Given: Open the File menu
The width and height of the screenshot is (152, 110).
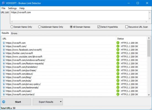Looking at the screenshot, I should point(3,8).
